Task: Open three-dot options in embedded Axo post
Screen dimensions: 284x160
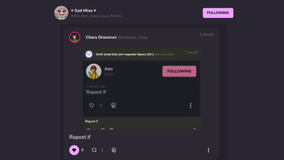Action: [191, 105]
